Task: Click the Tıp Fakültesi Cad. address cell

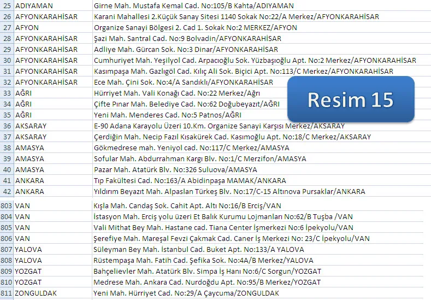Action: pos(190,181)
